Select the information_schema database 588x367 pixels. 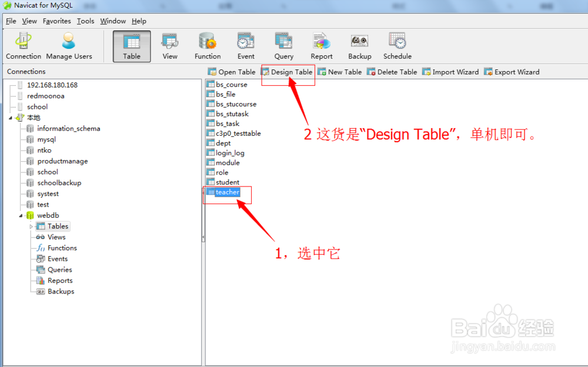(x=69, y=129)
